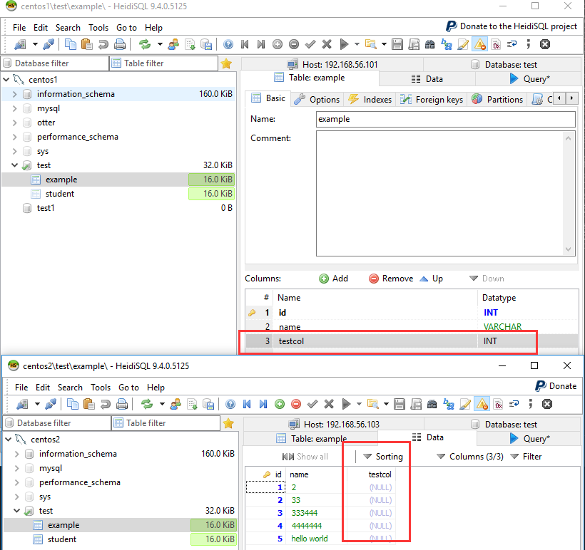Toggle word wrap icon in centos2 toolbar
585x550 pixels.
(x=514, y=404)
